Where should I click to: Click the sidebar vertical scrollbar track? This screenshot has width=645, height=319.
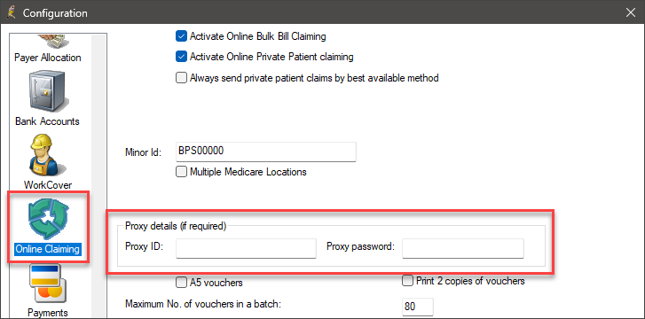click(98, 176)
